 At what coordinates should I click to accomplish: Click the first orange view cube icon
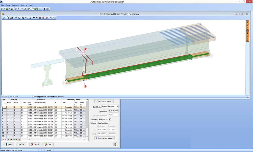click(40, 18)
